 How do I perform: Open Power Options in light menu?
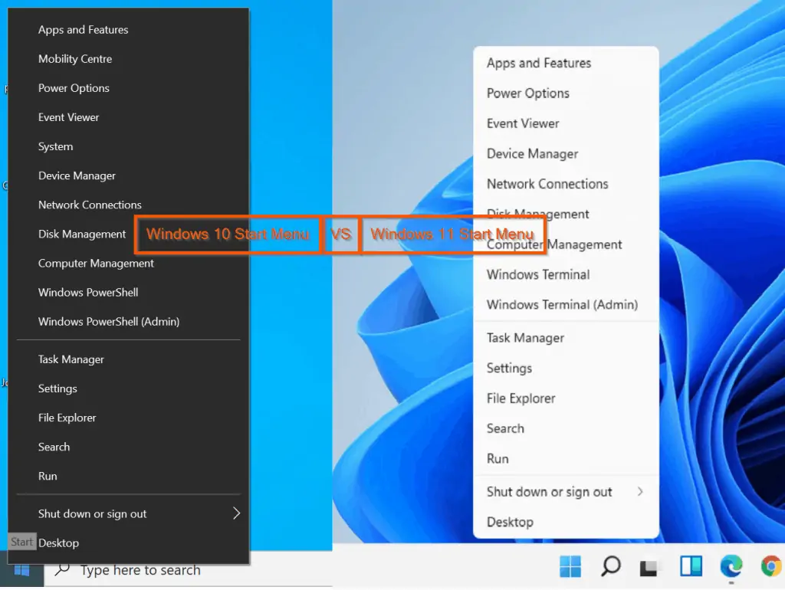pyautogui.click(x=566, y=93)
